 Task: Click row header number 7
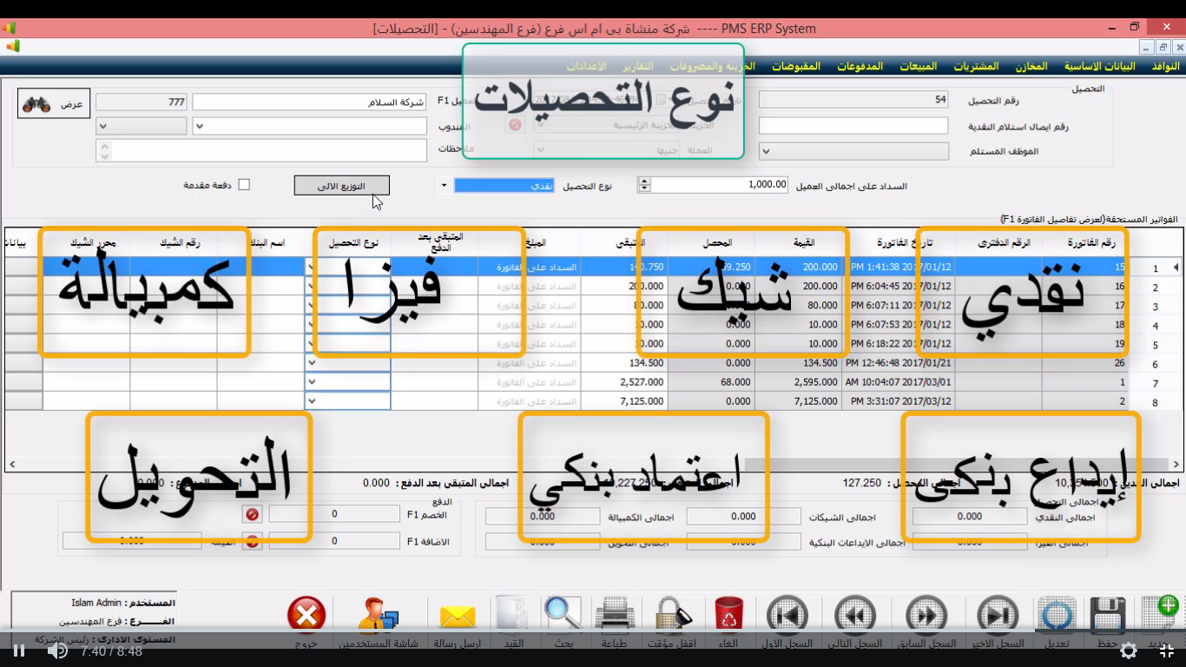coord(1155,384)
